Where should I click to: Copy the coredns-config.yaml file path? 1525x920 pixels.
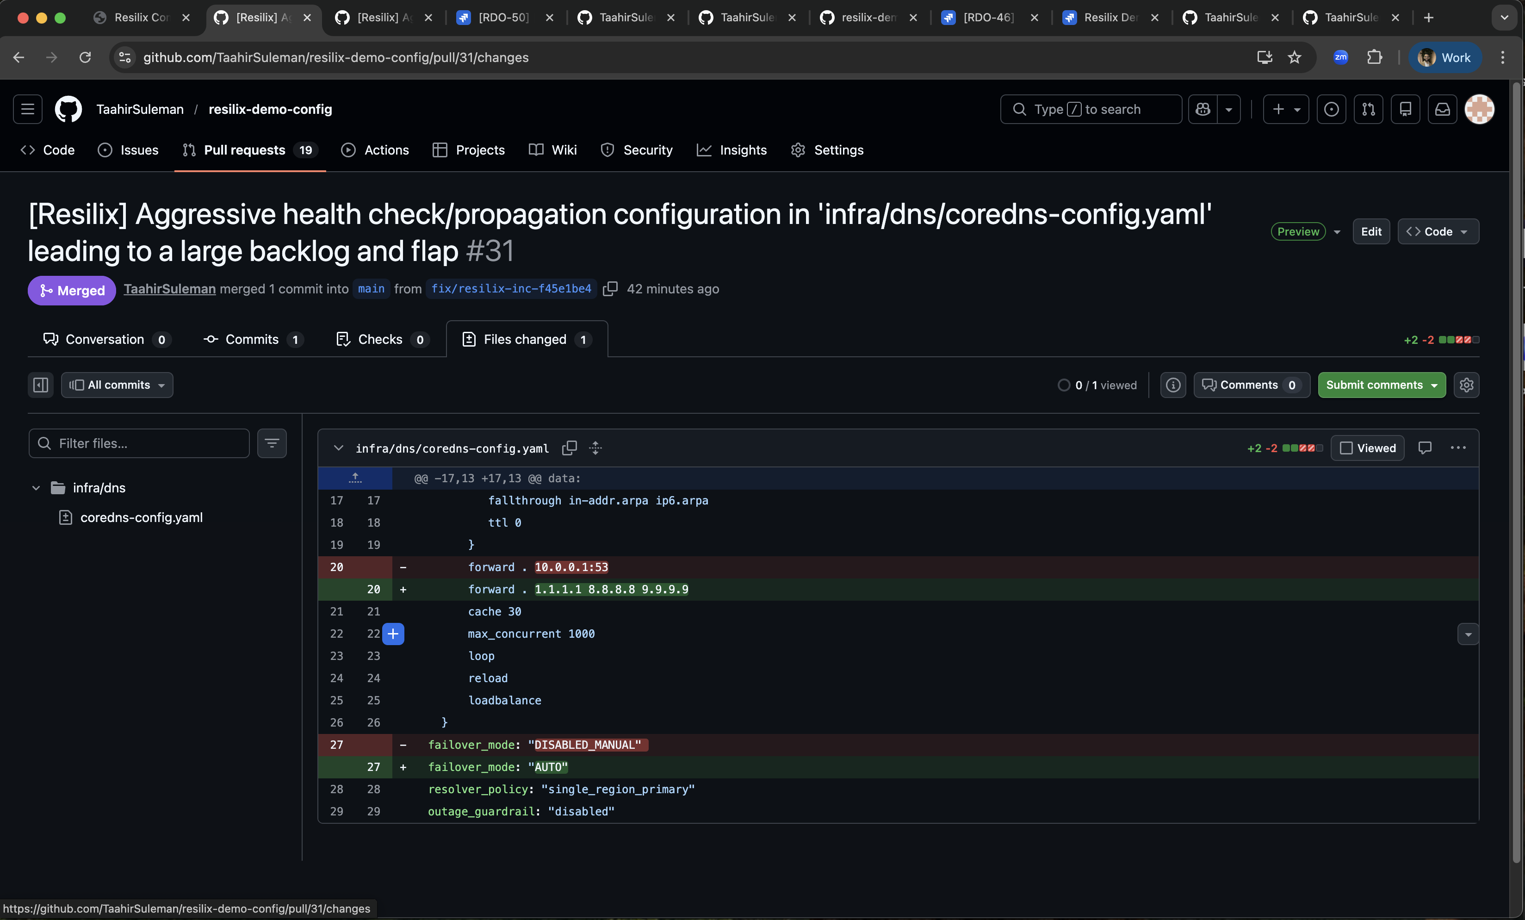coord(569,448)
